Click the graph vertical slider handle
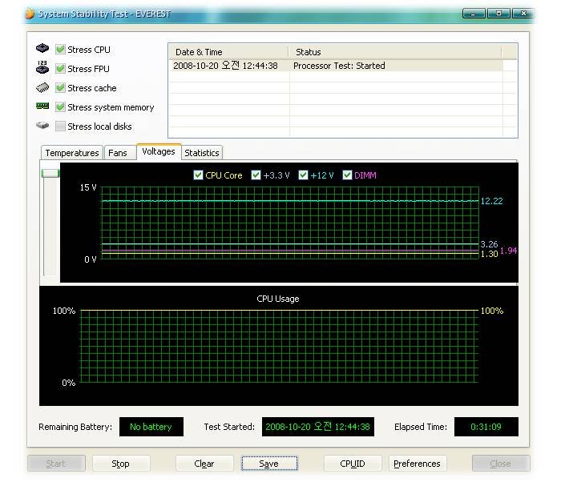 pyautogui.click(x=50, y=173)
